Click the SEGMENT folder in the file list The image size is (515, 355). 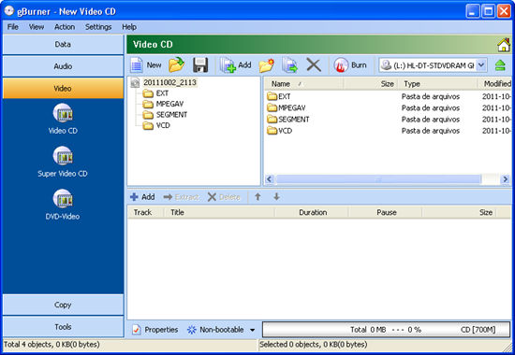click(288, 120)
